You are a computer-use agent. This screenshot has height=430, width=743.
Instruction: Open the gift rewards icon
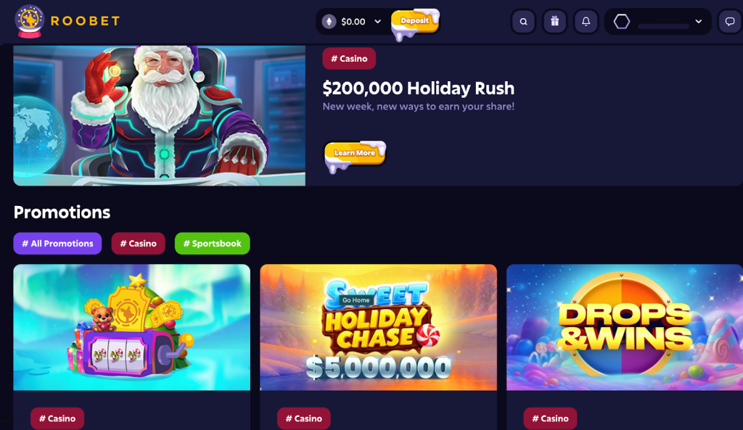pyautogui.click(x=554, y=21)
